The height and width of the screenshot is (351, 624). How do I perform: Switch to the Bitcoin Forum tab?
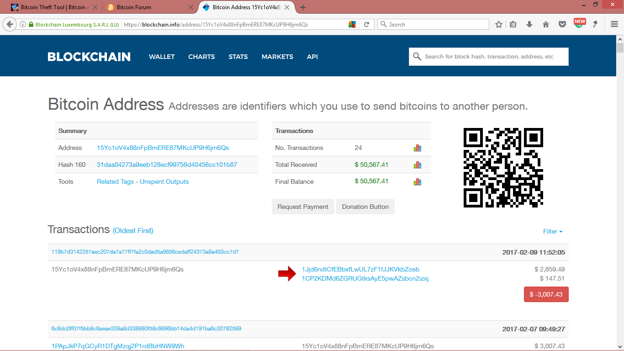149,7
